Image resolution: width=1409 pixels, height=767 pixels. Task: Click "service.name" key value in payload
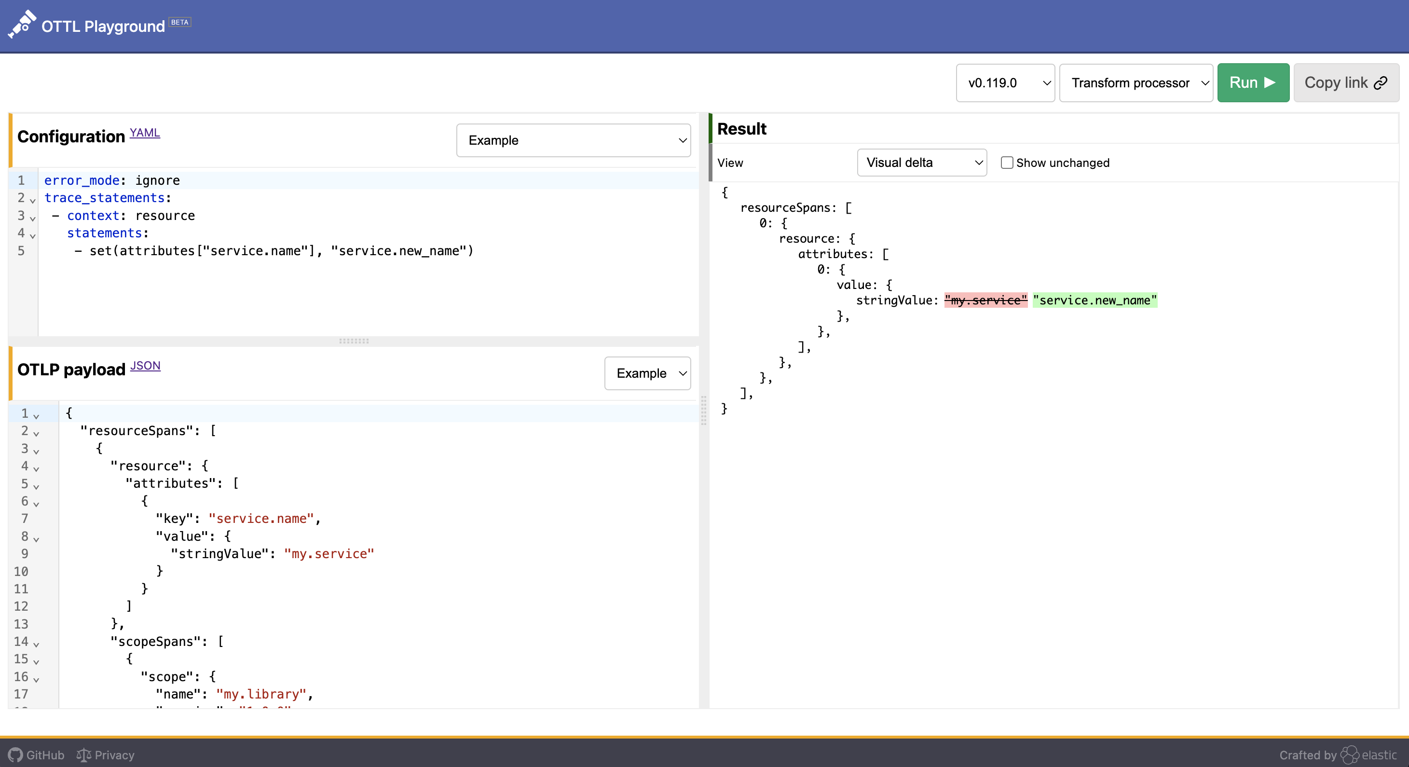click(261, 518)
